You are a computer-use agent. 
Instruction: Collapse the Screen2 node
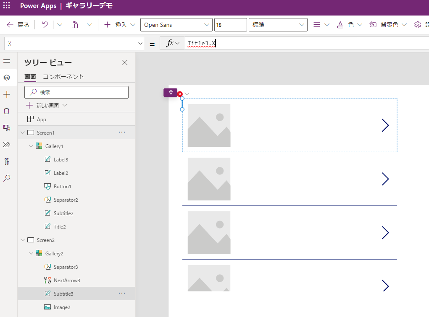point(23,240)
